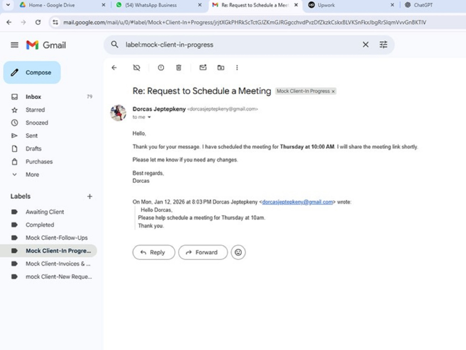
Task: Go back to the message list arrow
Action: [x=114, y=68]
